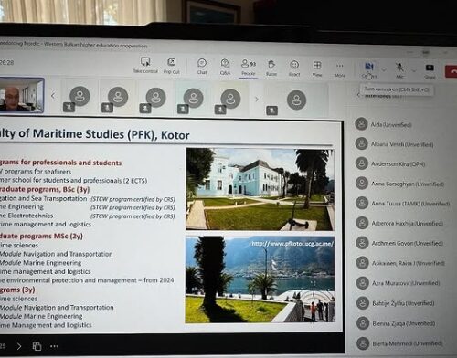Toggle the People panel
The width and height of the screenshot is (457, 358).
(x=249, y=68)
